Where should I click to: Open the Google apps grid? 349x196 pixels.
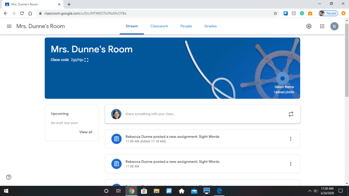(322, 26)
